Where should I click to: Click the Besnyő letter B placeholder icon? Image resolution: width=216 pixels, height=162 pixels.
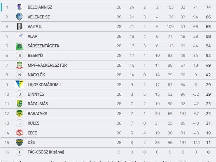[x=19, y=56]
